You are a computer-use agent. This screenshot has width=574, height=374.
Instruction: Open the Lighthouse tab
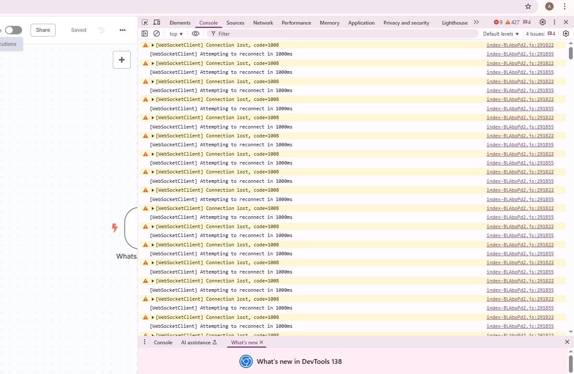[x=454, y=23]
